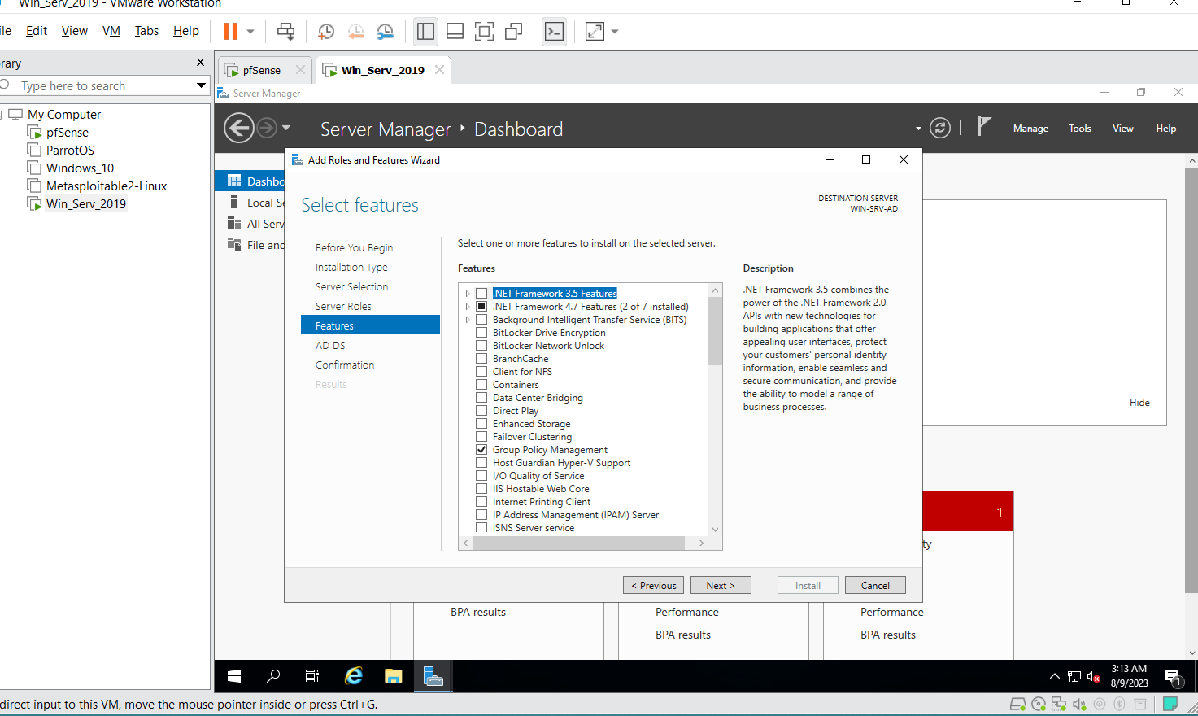1198x716 pixels.
Task: Open the Server Manager Manage menu
Action: [x=1030, y=129]
